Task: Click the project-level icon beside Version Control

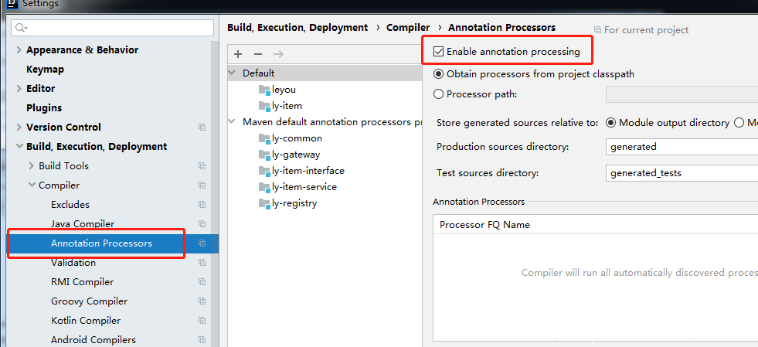Action: pyautogui.click(x=202, y=128)
